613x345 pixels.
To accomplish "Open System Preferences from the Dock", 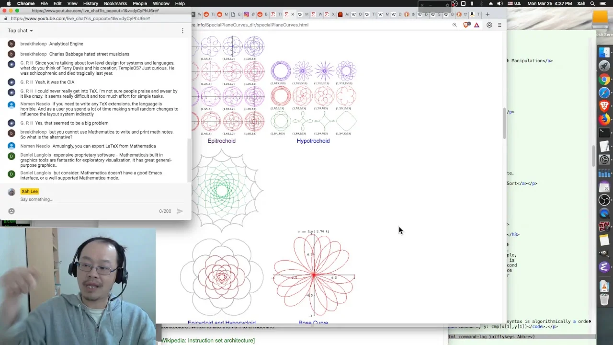I will 604,160.
